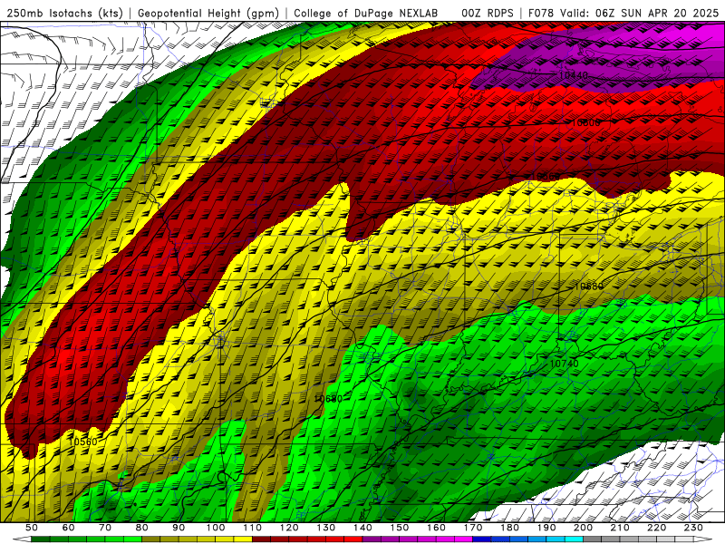Screen dimensions: 725x544
Task: Click the 10500 height contour label
Action: [x=585, y=122]
